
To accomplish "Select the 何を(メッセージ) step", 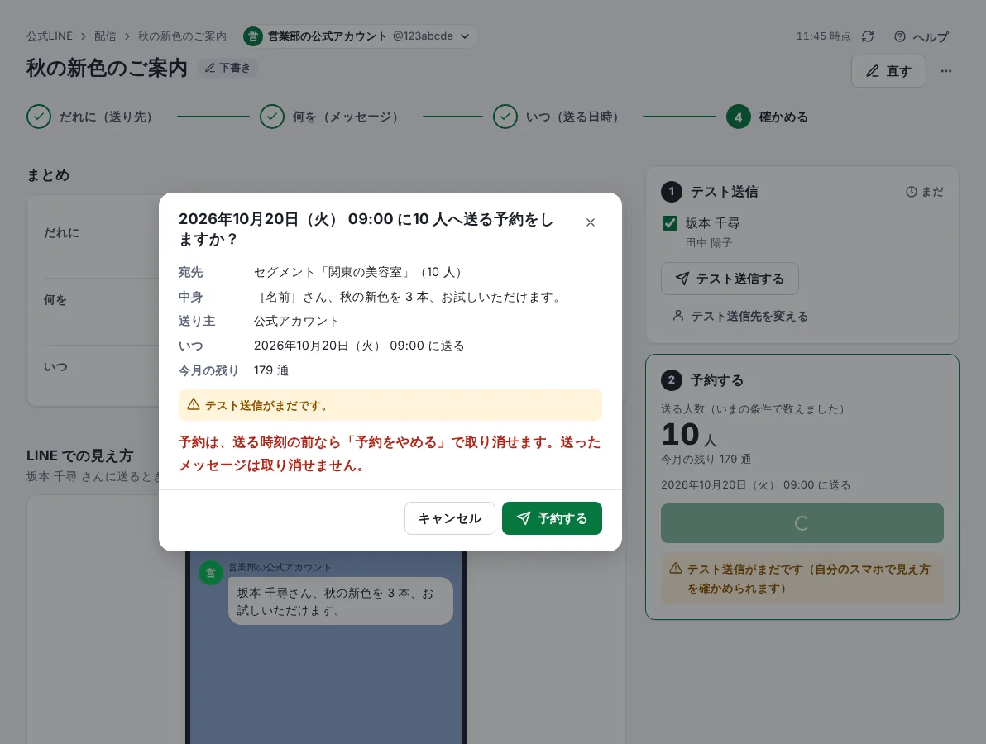I will tap(329, 117).
